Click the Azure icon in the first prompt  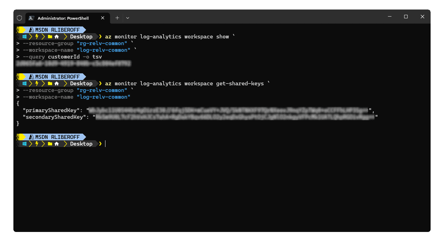31,30
